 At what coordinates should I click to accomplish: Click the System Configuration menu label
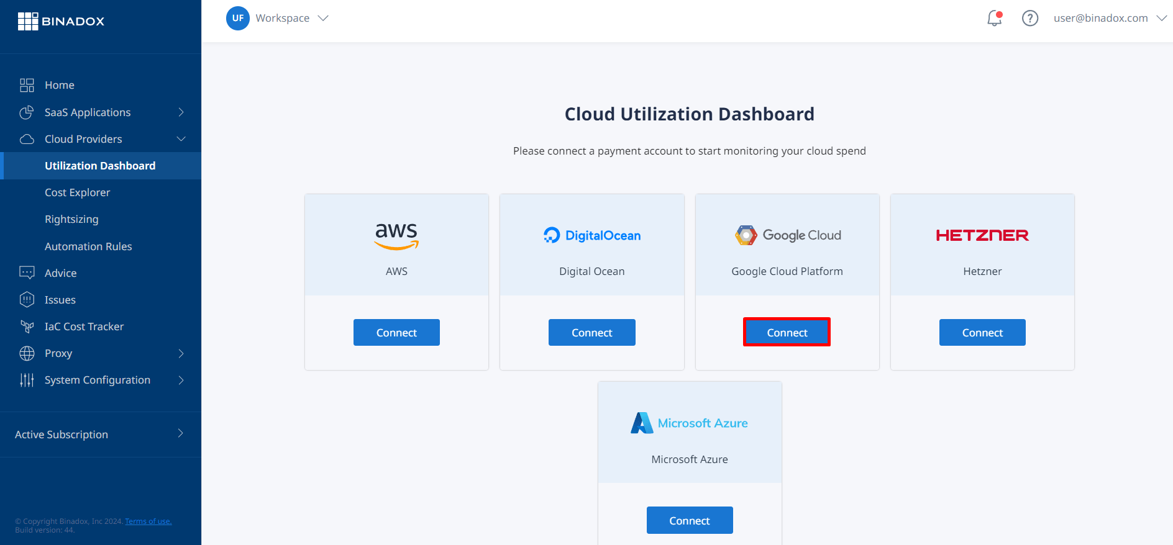pyautogui.click(x=98, y=380)
